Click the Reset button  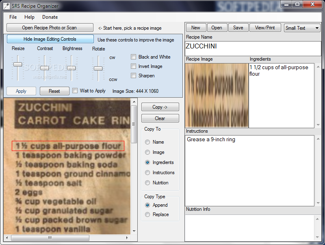(x=54, y=91)
